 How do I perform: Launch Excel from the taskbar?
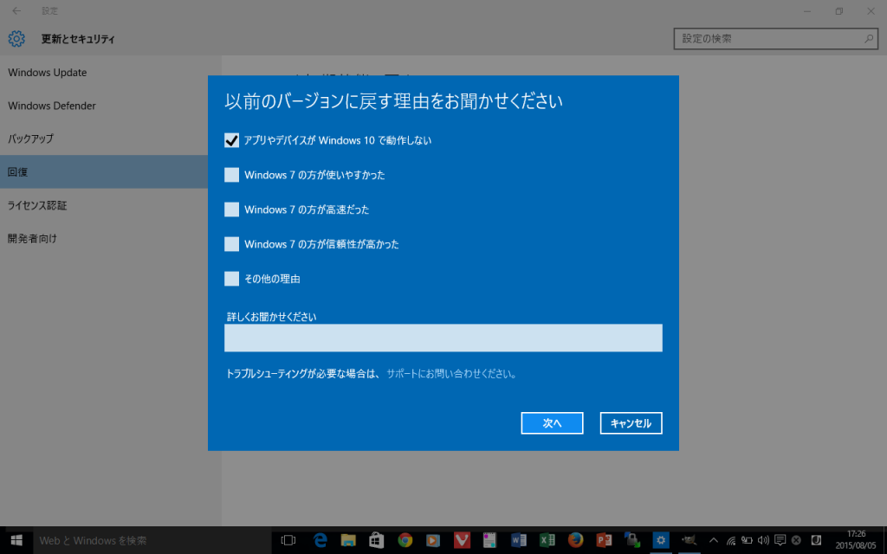point(547,540)
